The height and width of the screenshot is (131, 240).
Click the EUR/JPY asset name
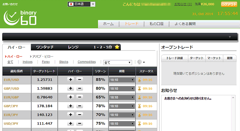tap(11, 115)
